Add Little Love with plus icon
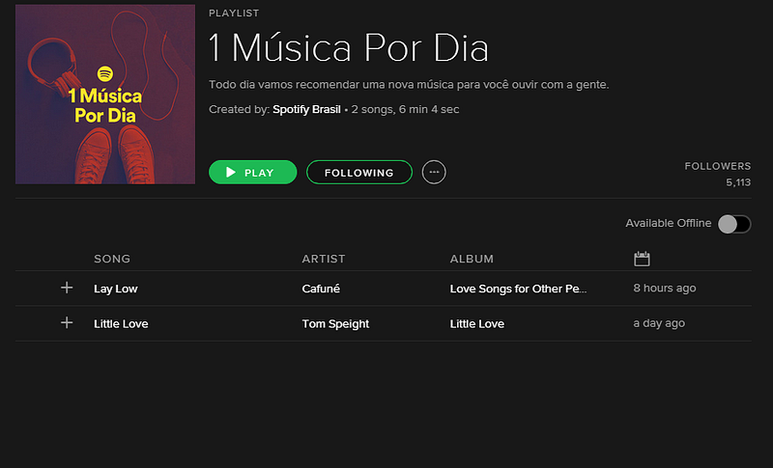This screenshot has width=773, height=468. click(67, 323)
